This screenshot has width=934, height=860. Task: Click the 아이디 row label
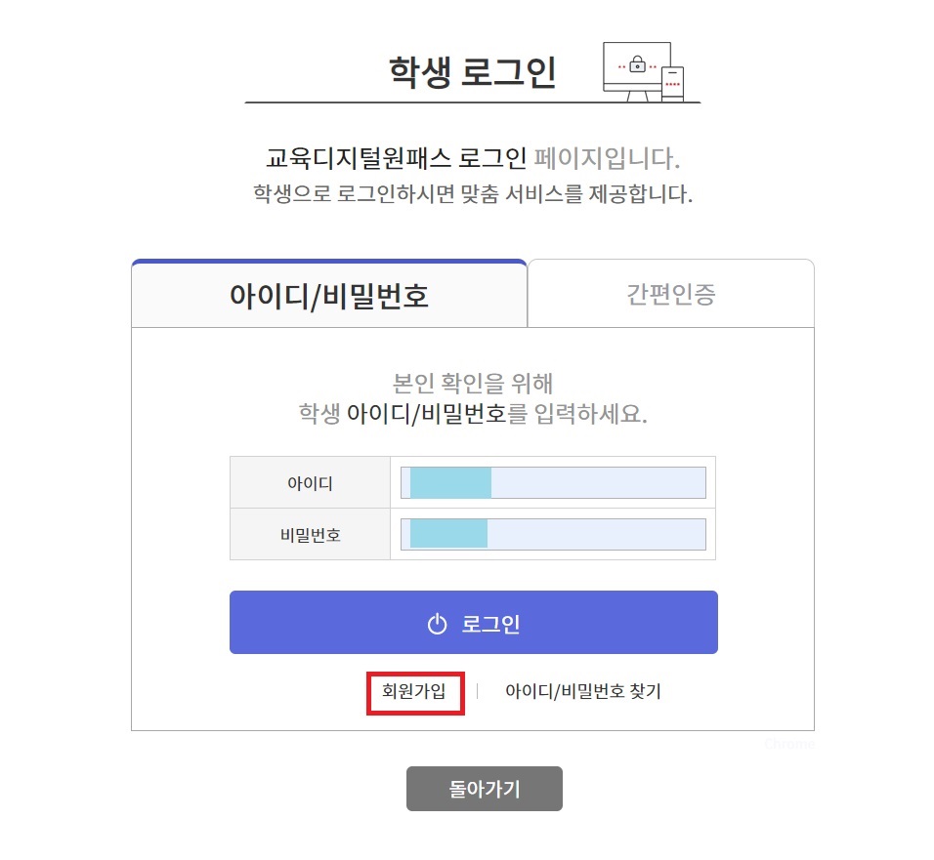pos(311,482)
